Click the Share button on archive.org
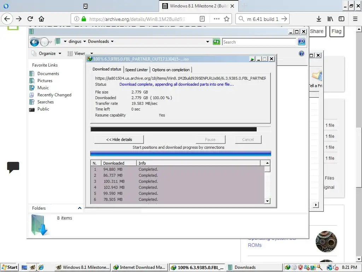 click(316, 31)
